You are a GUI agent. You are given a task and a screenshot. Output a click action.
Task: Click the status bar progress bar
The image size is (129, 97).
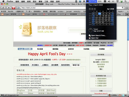[x=100, y=95]
